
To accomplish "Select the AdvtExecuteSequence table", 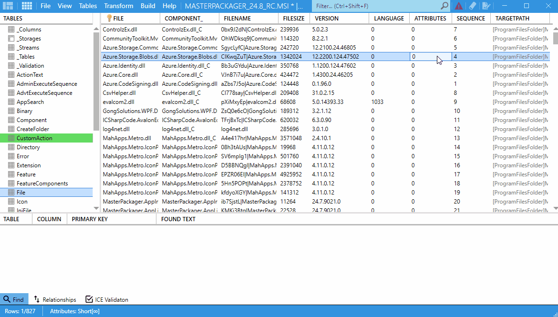I will point(47,93).
